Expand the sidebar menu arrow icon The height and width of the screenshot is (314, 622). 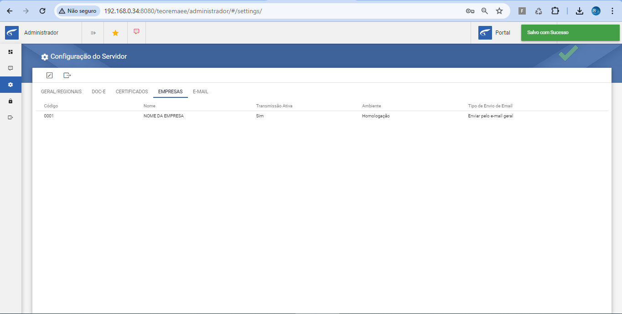coord(93,33)
